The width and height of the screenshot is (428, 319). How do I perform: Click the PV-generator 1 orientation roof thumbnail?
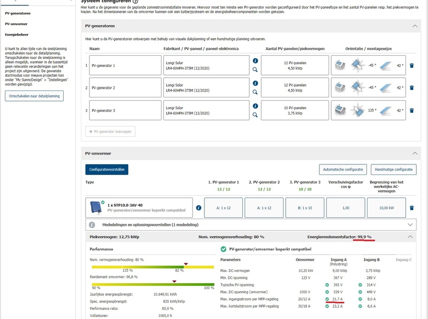pyautogui.click(x=340, y=65)
